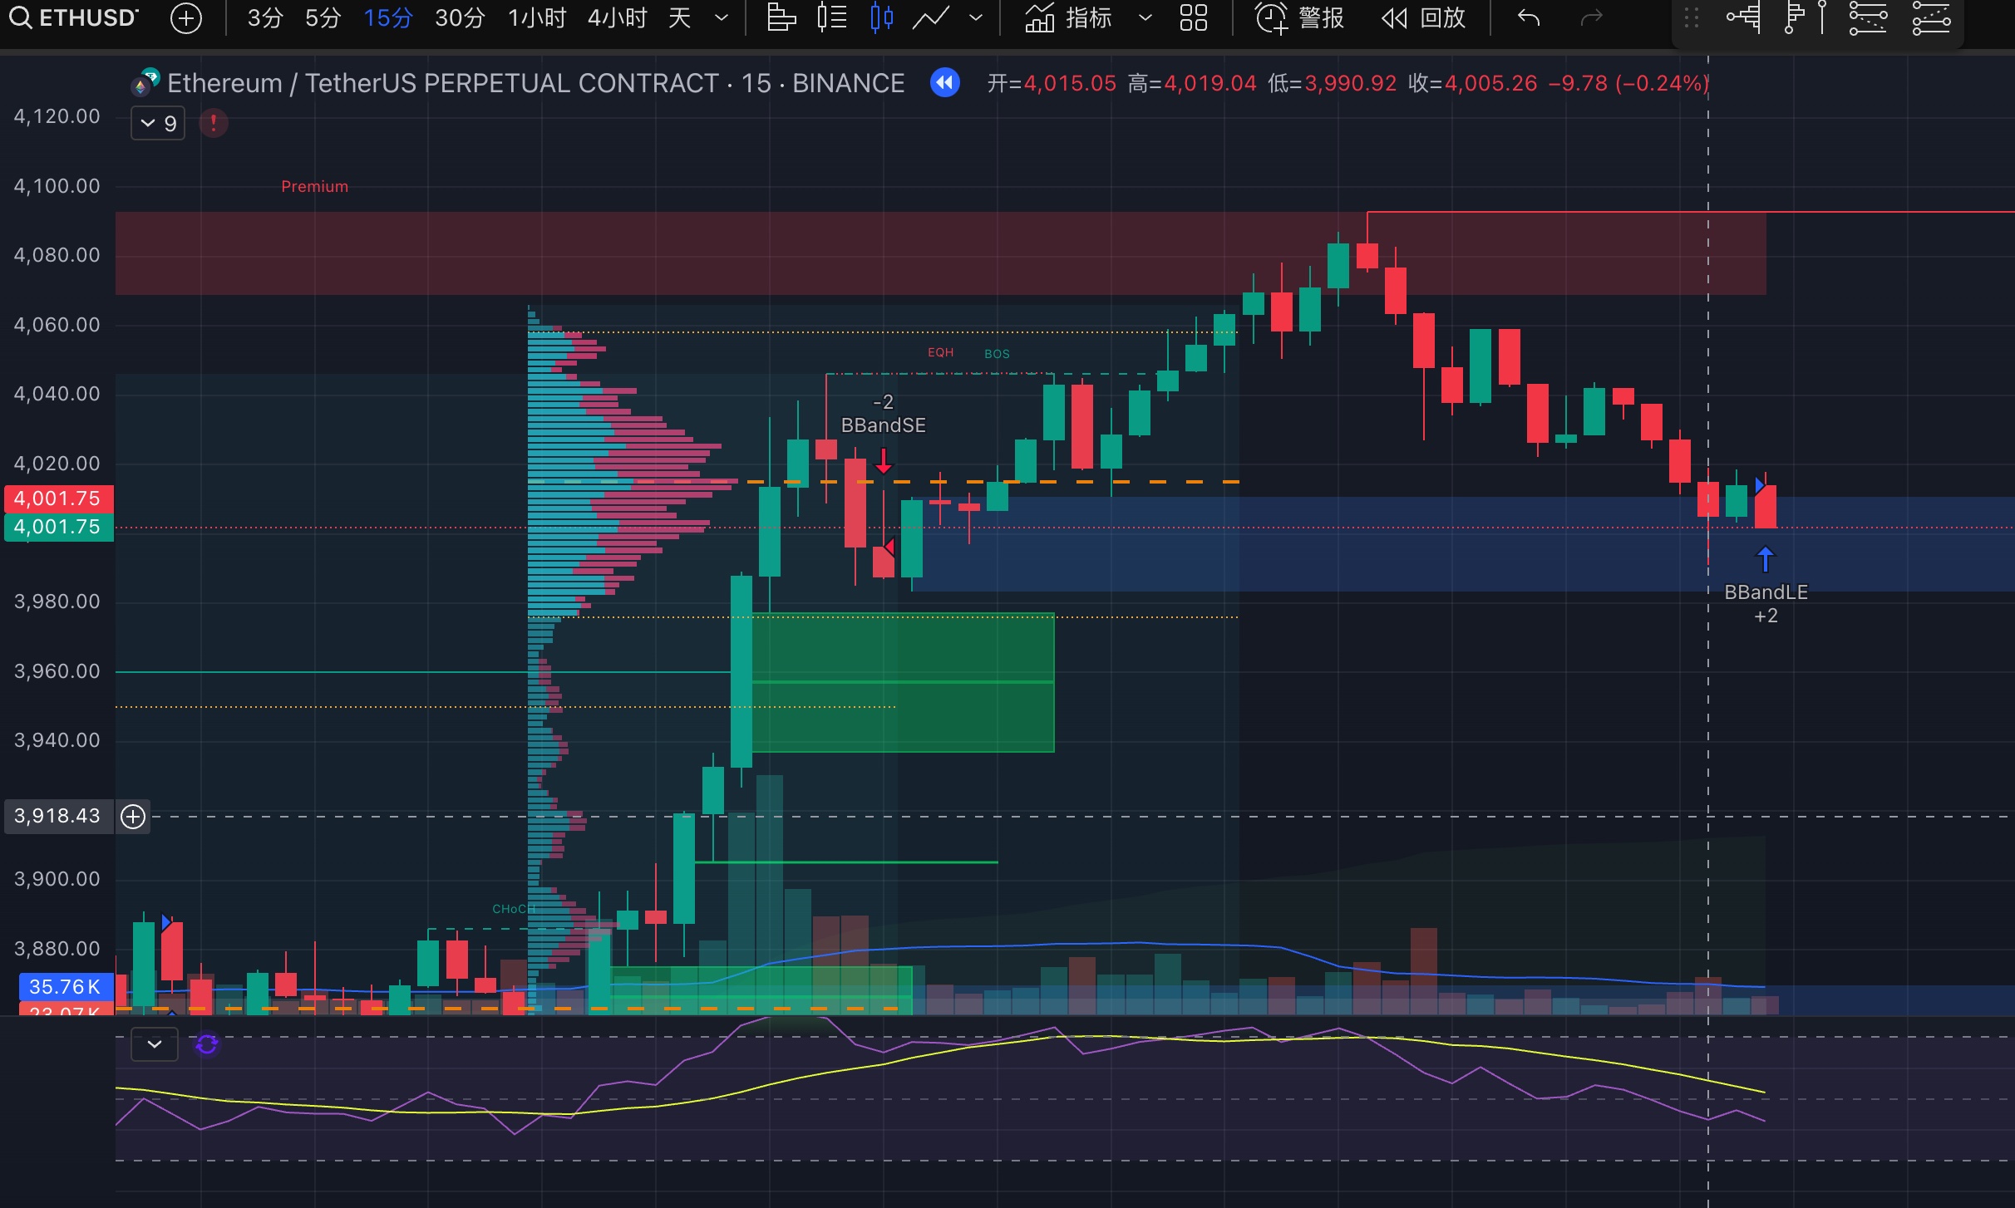
Task: Expand the timeframe dropdown after 天
Action: (x=722, y=17)
